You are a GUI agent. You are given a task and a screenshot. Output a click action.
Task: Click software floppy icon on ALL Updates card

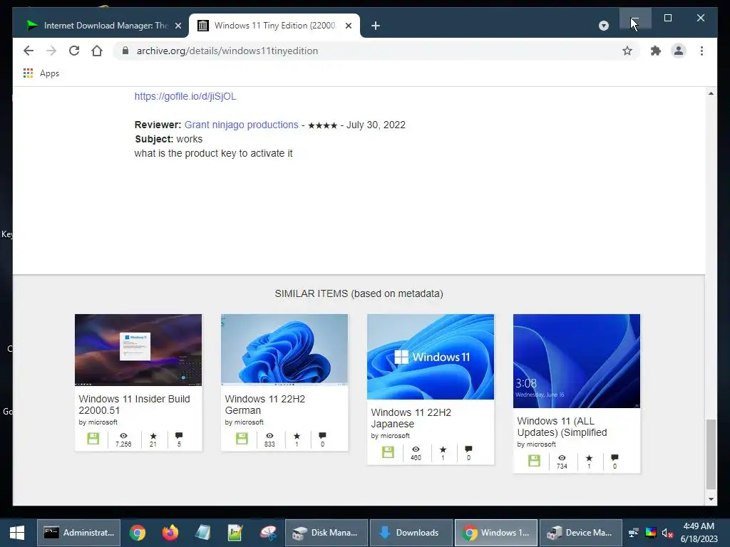click(x=534, y=461)
